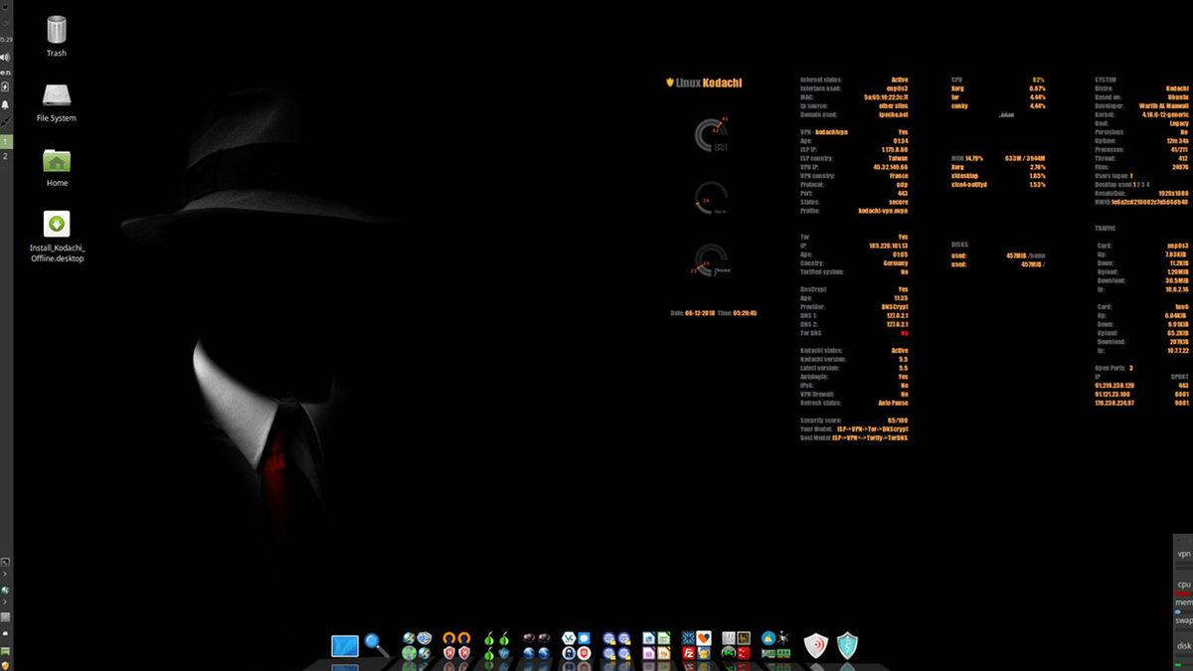Open the Home folder on the desktop

(56, 161)
